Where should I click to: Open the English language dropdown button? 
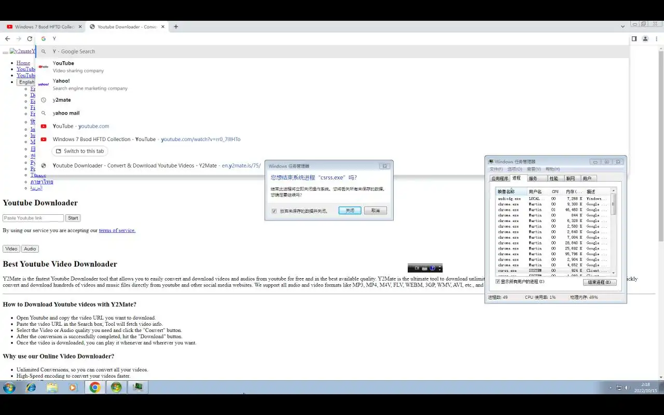pos(26,82)
